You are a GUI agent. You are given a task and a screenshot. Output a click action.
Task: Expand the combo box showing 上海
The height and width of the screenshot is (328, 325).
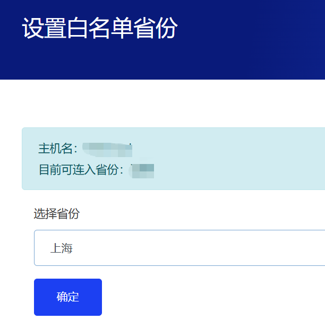[x=212, y=248]
